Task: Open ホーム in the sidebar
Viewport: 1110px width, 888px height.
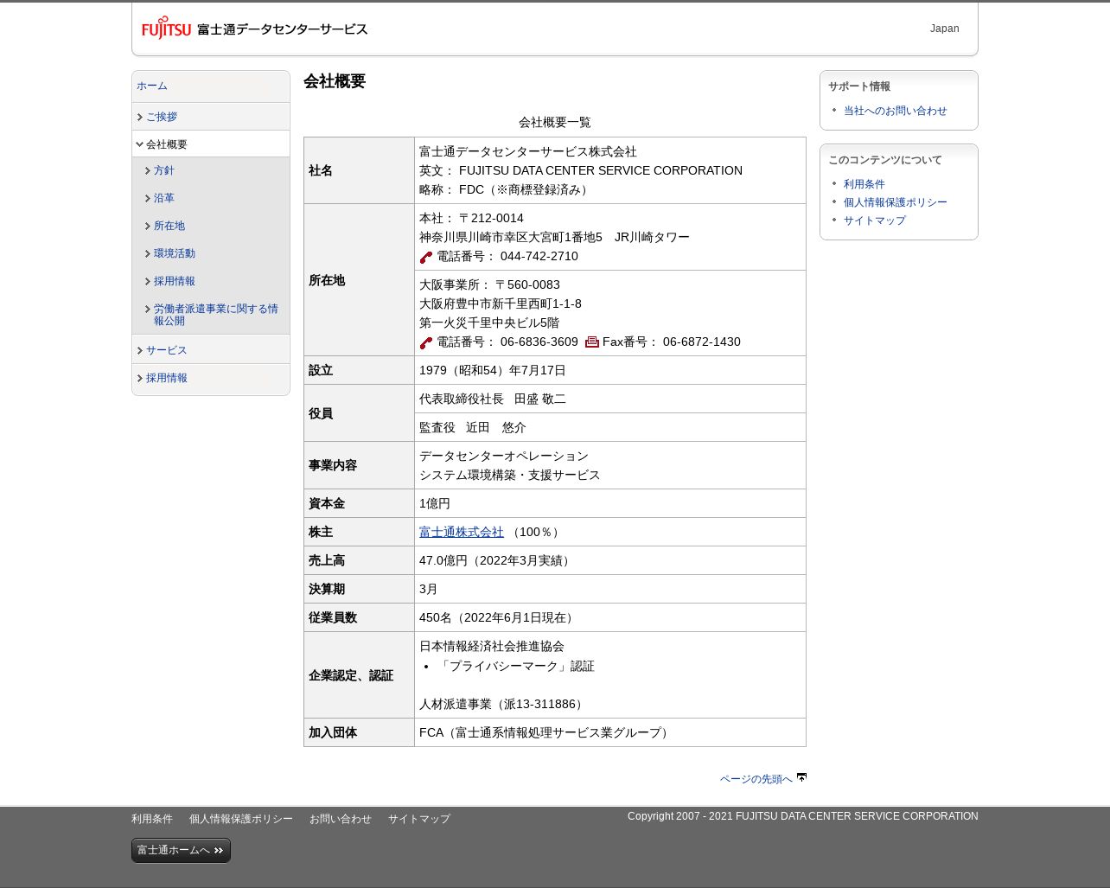Action: coord(152,86)
